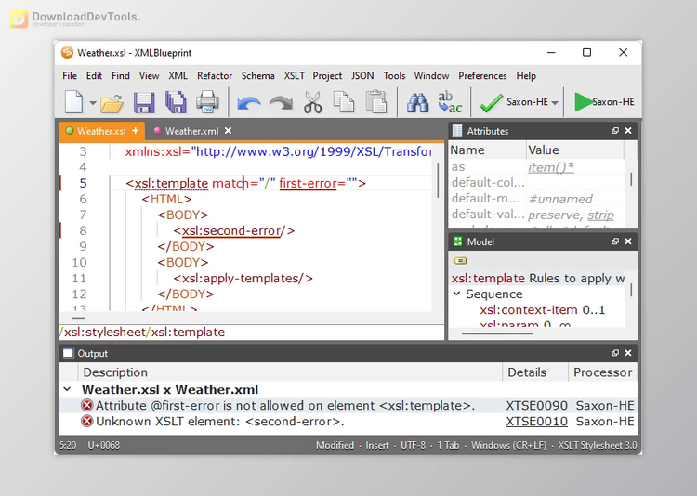Click the Save All icon

click(x=175, y=102)
